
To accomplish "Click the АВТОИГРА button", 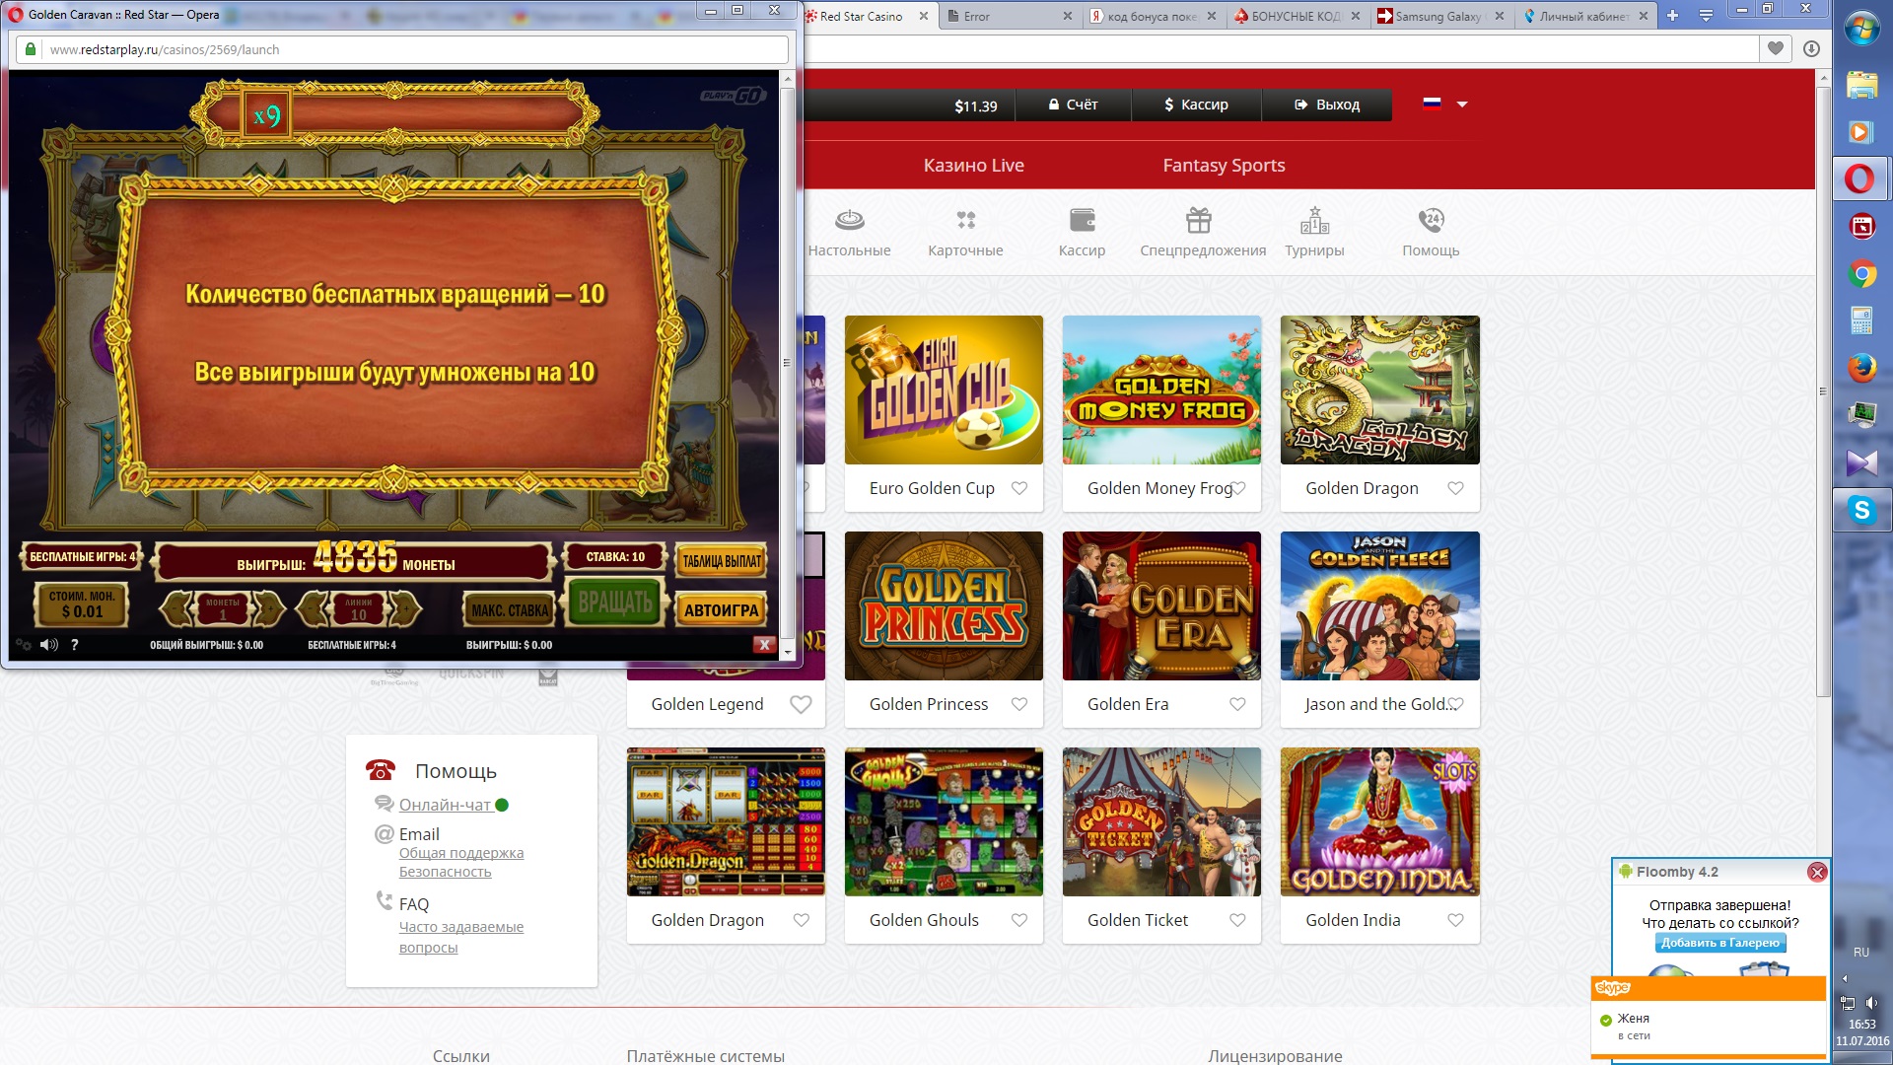I will (x=722, y=610).
